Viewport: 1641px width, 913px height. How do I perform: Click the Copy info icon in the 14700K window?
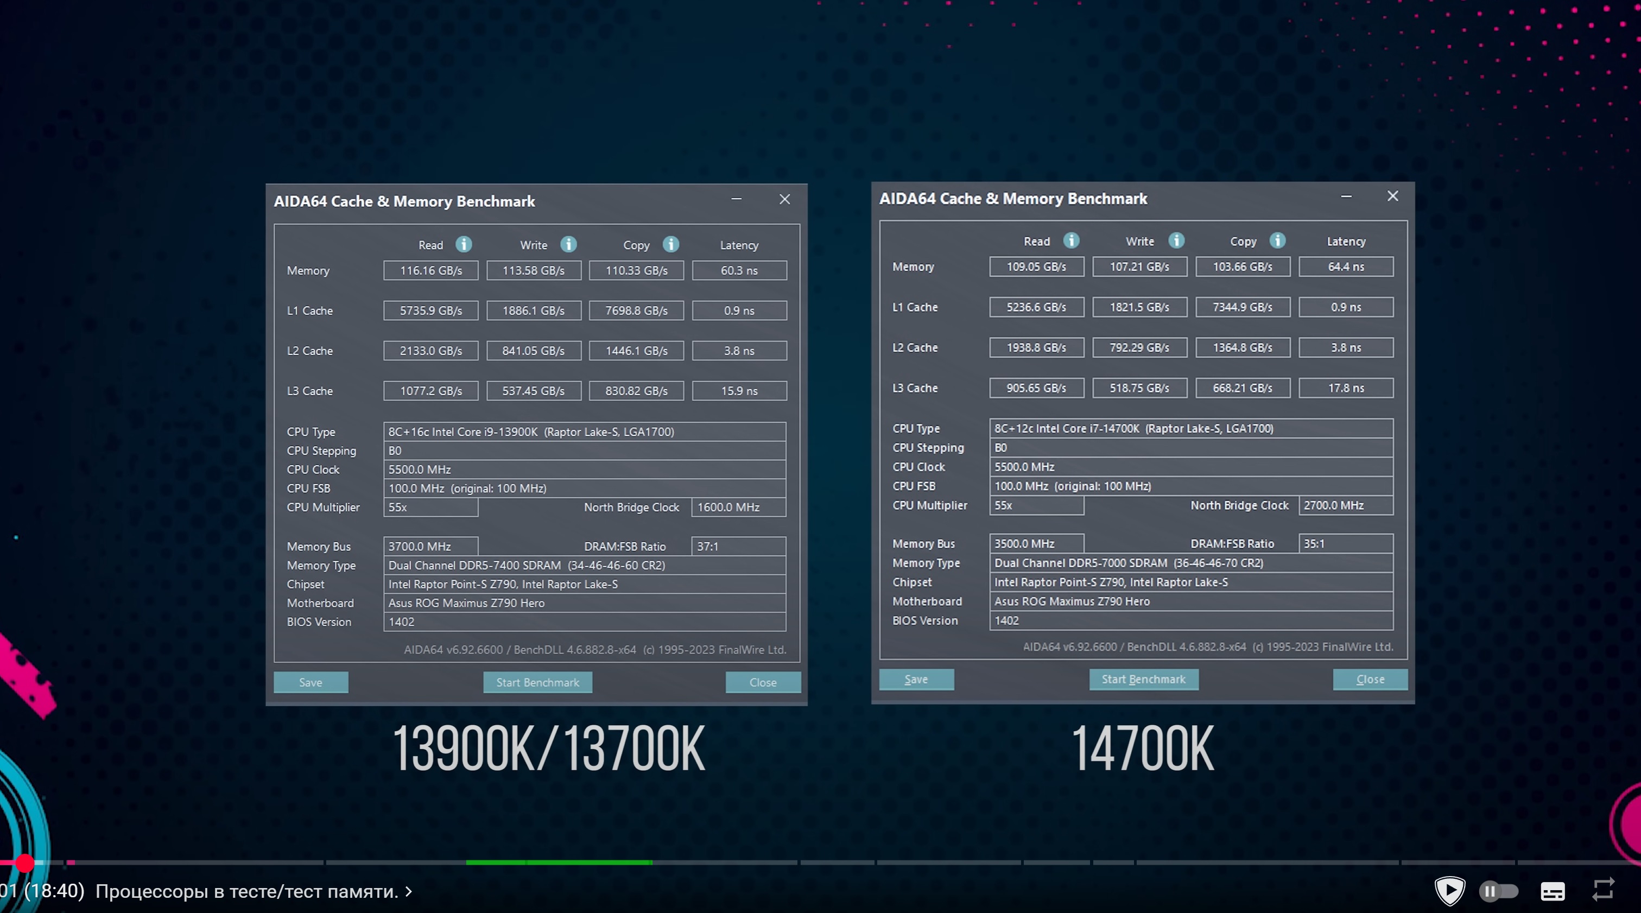tap(1277, 240)
